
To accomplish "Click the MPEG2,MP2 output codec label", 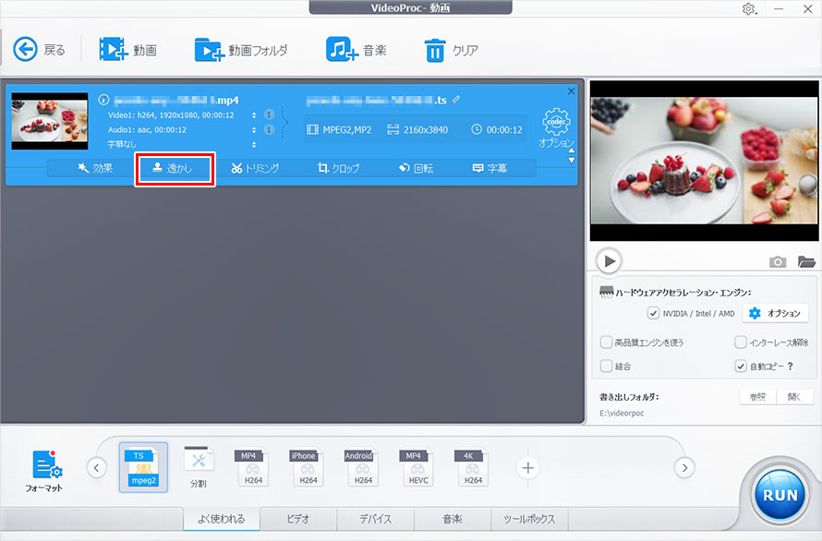I will pos(339,129).
